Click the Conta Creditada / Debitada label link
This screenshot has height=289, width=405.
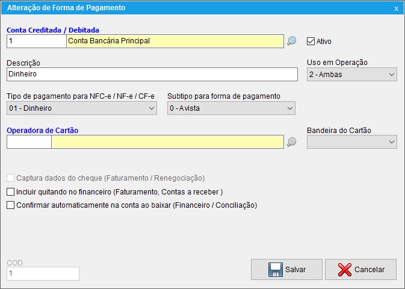coord(53,30)
